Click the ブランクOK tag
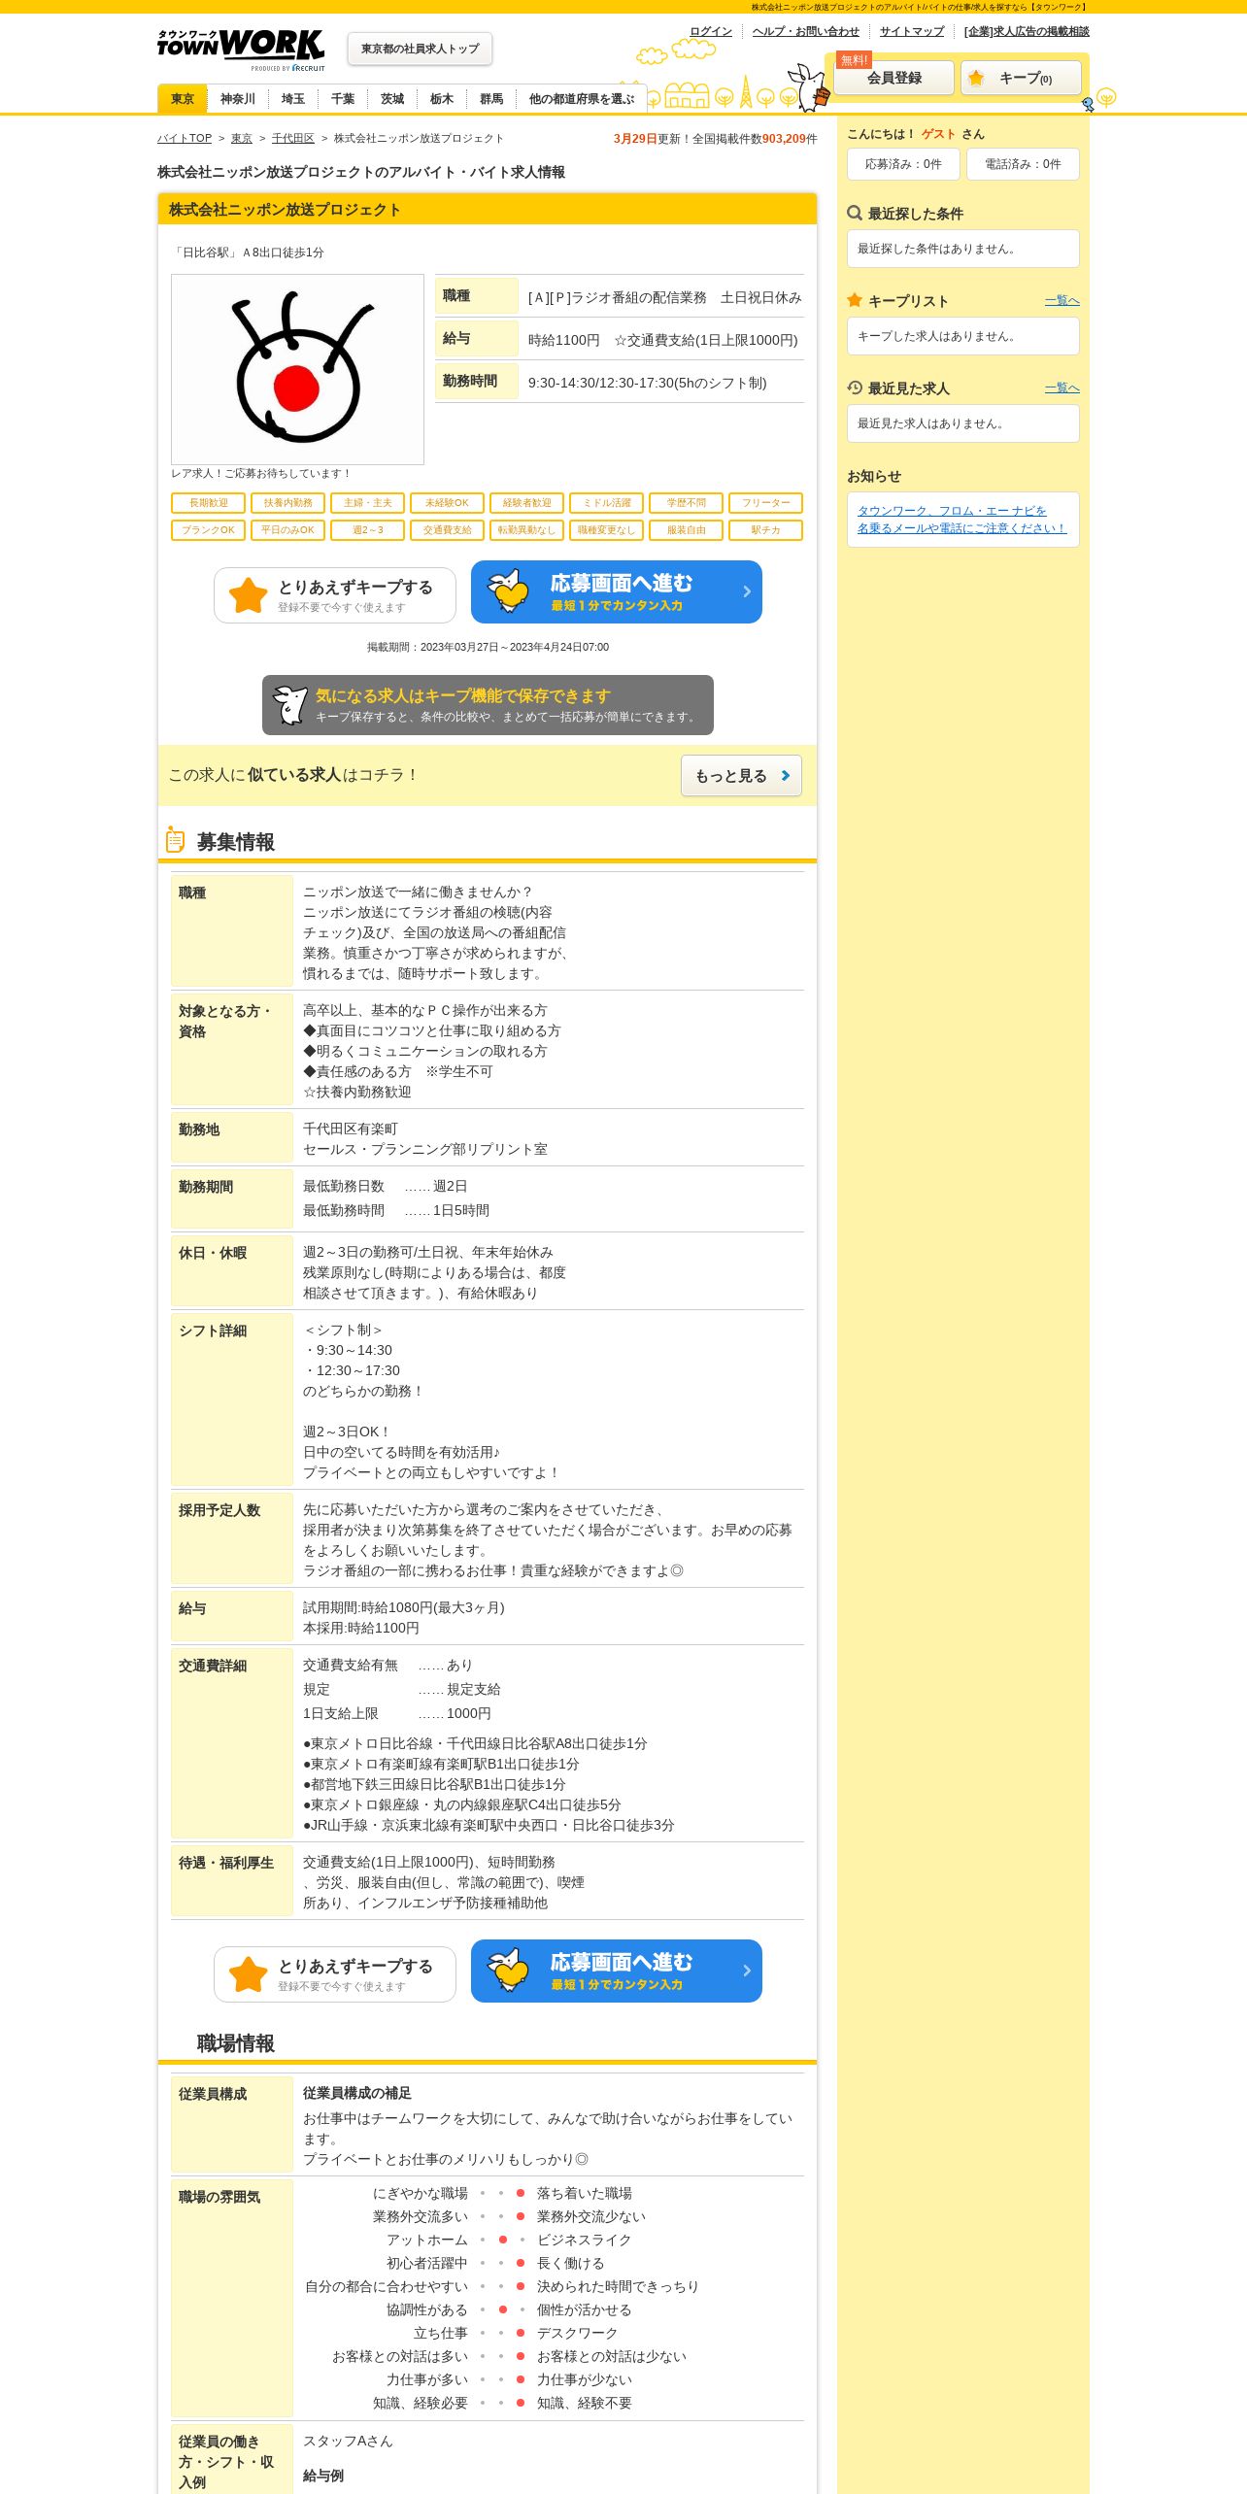Screen dimensions: 1247x2494 (208, 530)
